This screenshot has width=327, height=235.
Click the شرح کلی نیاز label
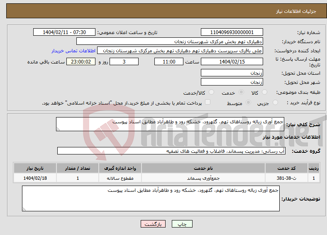(x=303, y=125)
